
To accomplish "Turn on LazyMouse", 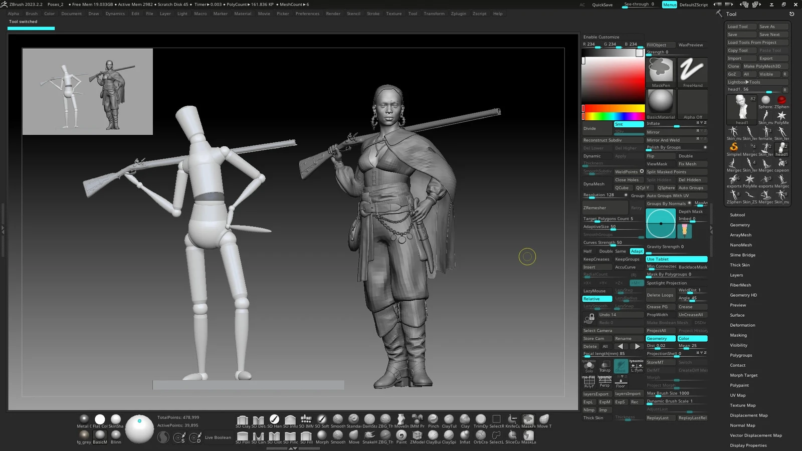I will click(596, 291).
